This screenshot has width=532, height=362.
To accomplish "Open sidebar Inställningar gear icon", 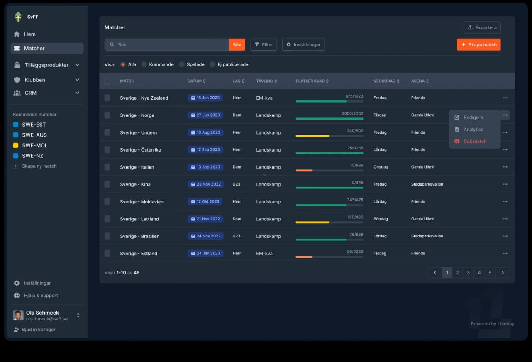I will 17,283.
